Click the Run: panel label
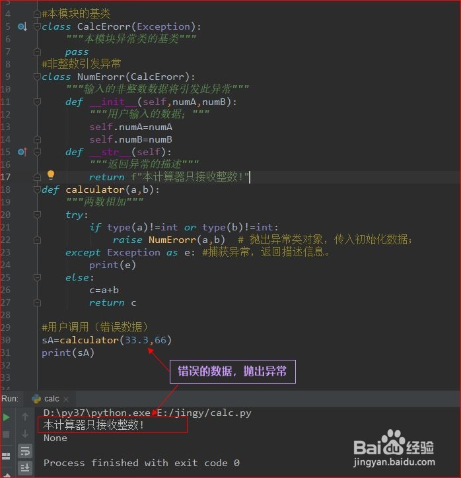This screenshot has height=478, width=461. [10, 399]
